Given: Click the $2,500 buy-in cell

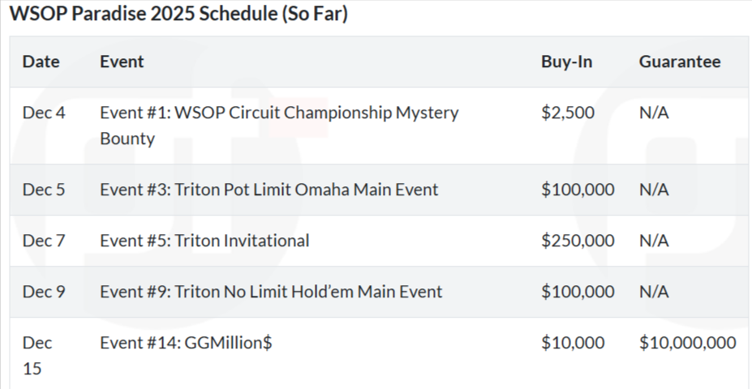Looking at the screenshot, I should [x=567, y=113].
